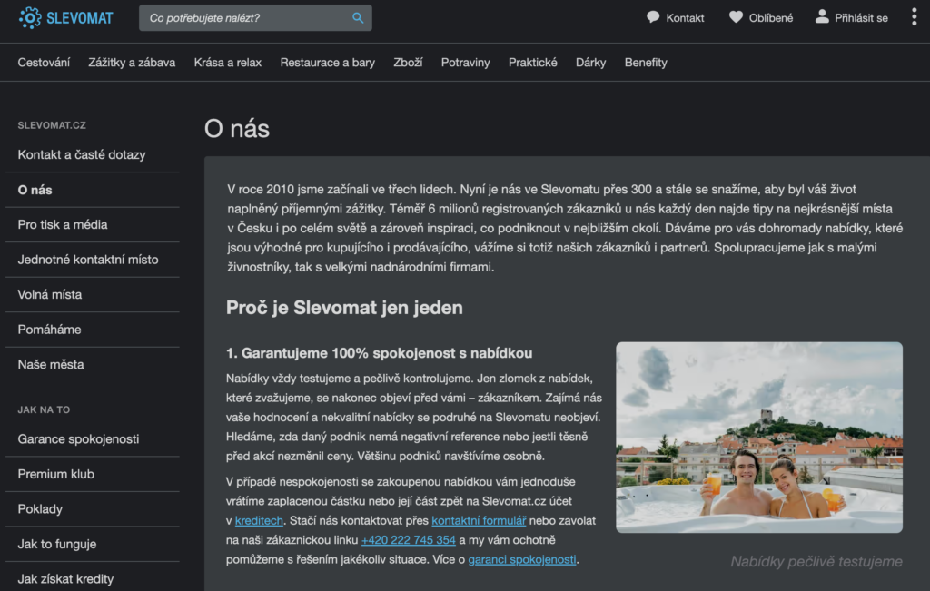Click the Slevomat wordmark logo text
Screen dimensions: 930x591
80,18
